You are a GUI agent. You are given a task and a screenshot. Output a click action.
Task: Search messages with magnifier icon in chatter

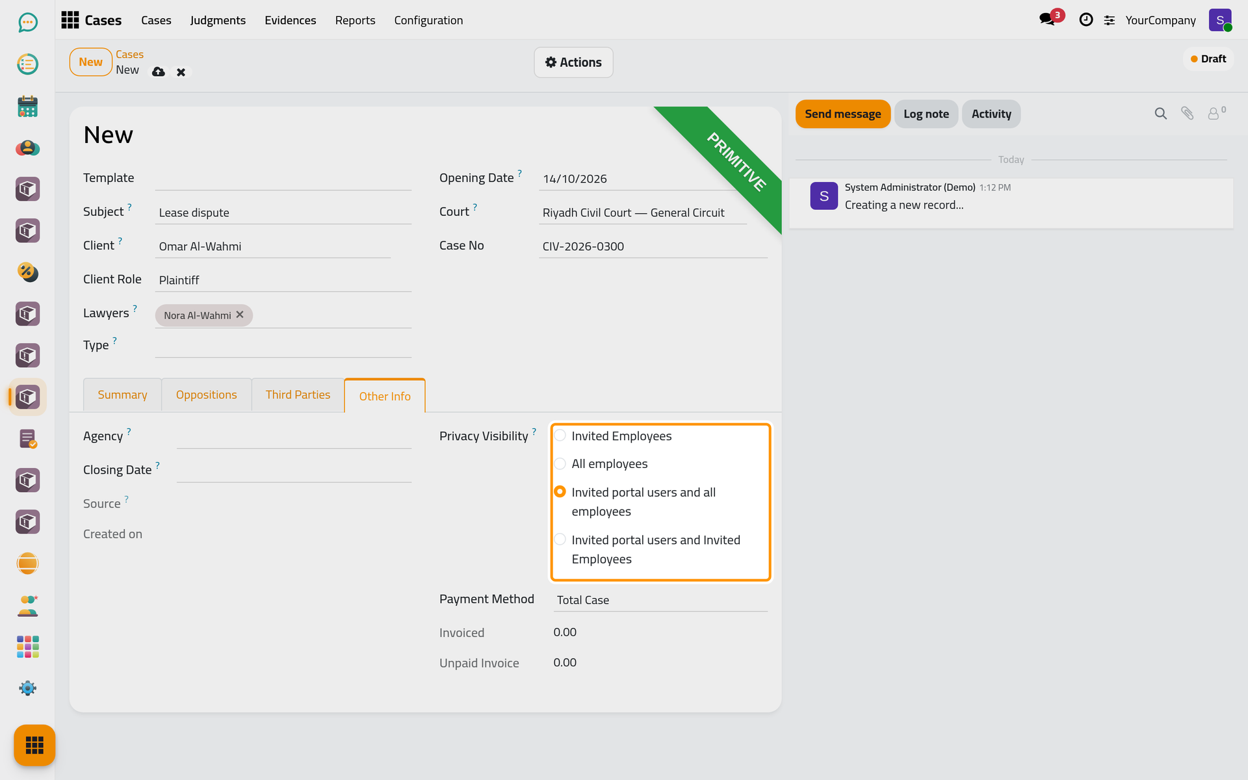coord(1160,114)
